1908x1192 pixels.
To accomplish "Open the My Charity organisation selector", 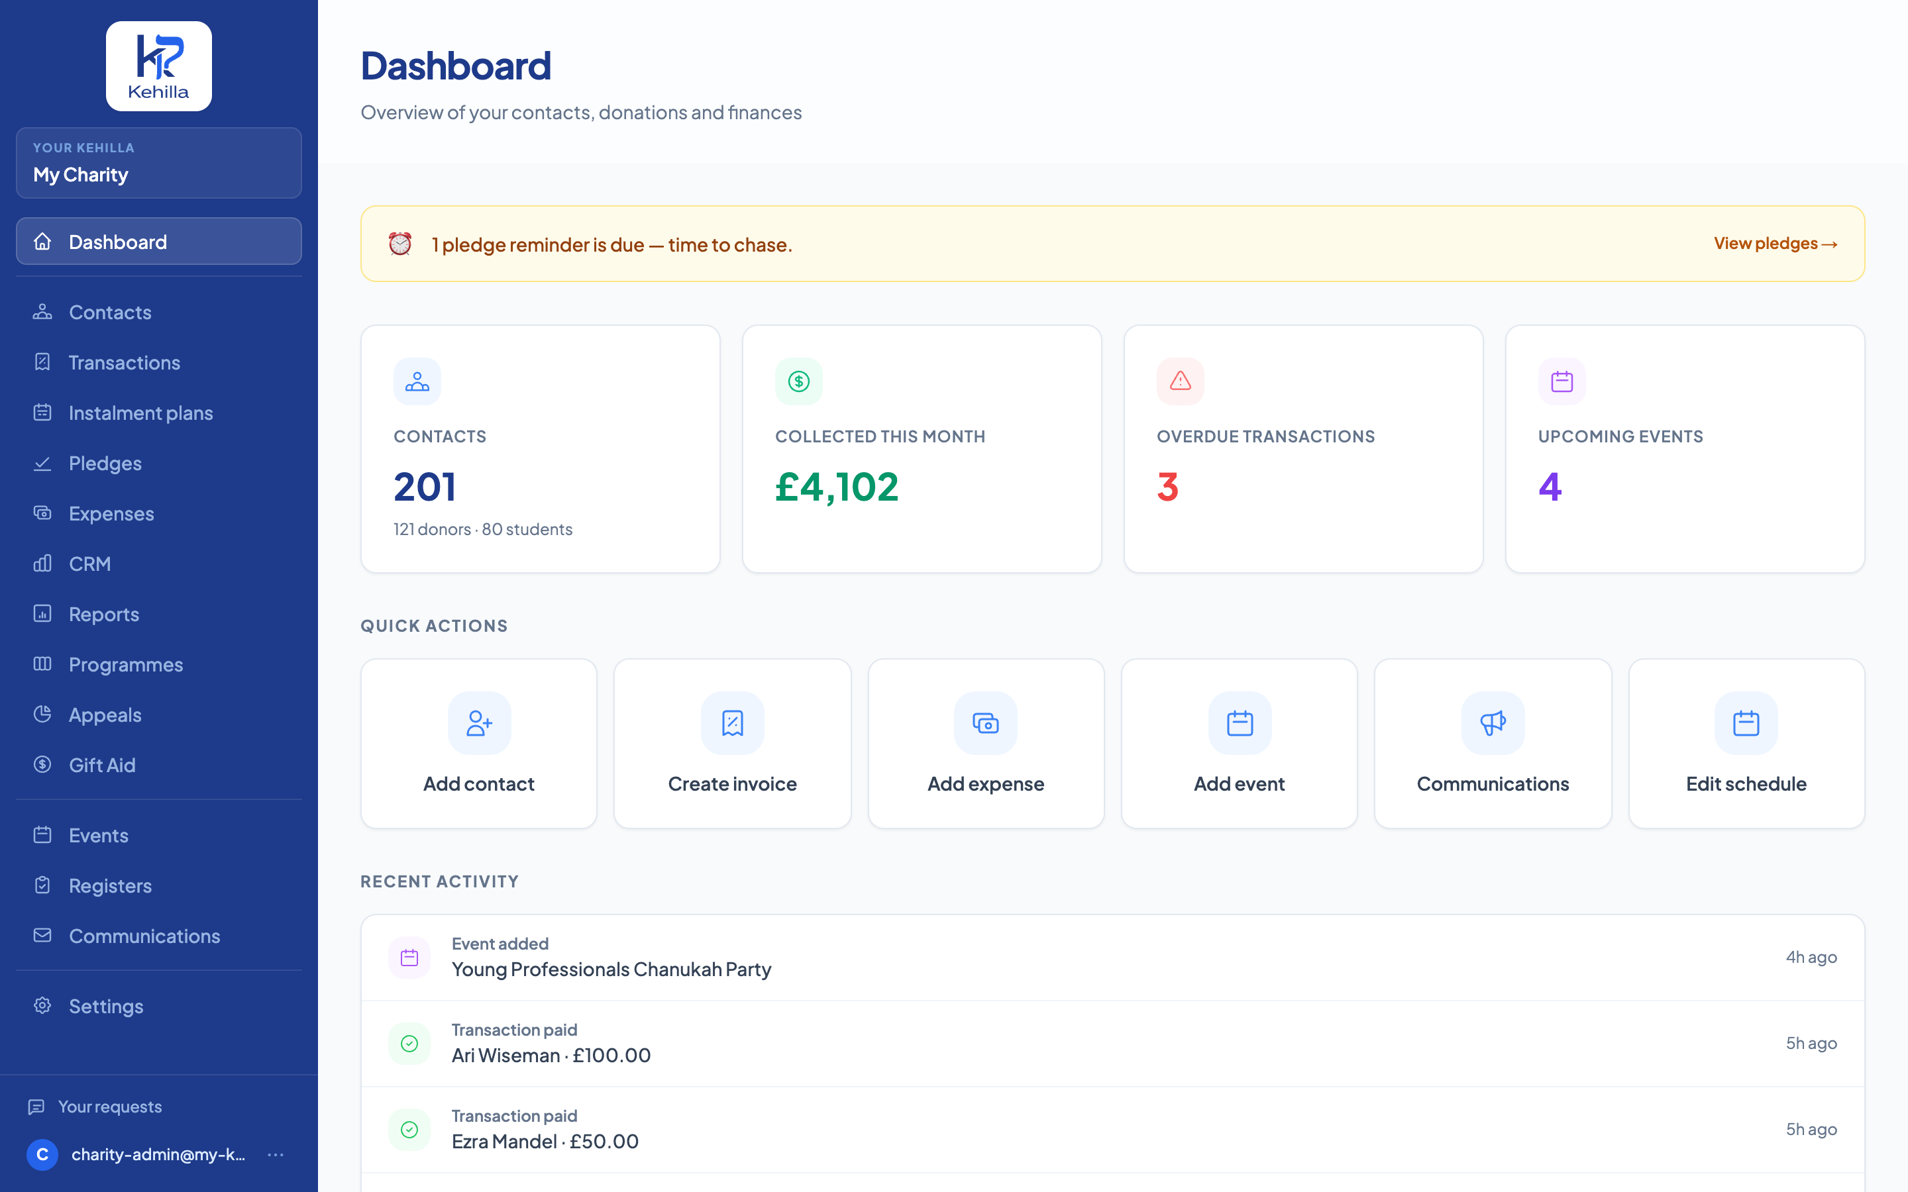I will [158, 163].
